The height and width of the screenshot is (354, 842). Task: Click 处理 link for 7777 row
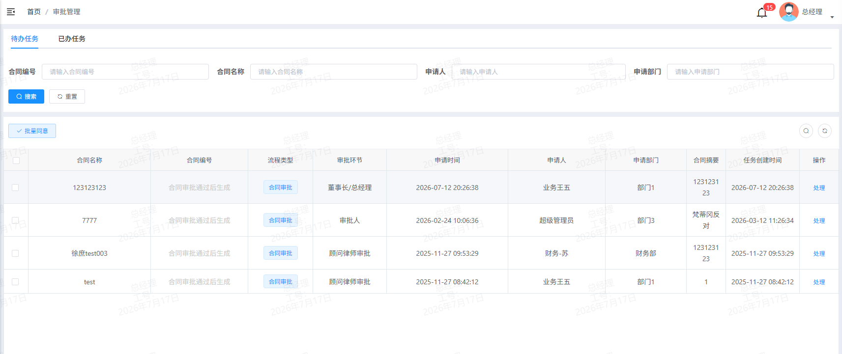pyautogui.click(x=819, y=220)
